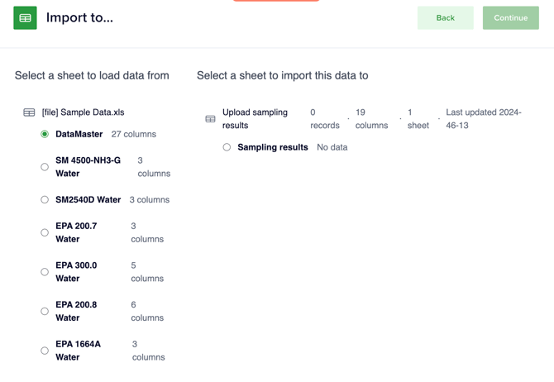This screenshot has width=554, height=382.
Task: Open the [file] Sample Data.xls entry
Action: pyautogui.click(x=83, y=112)
